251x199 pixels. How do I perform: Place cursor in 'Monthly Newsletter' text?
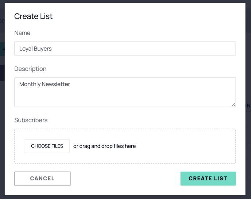[45, 84]
